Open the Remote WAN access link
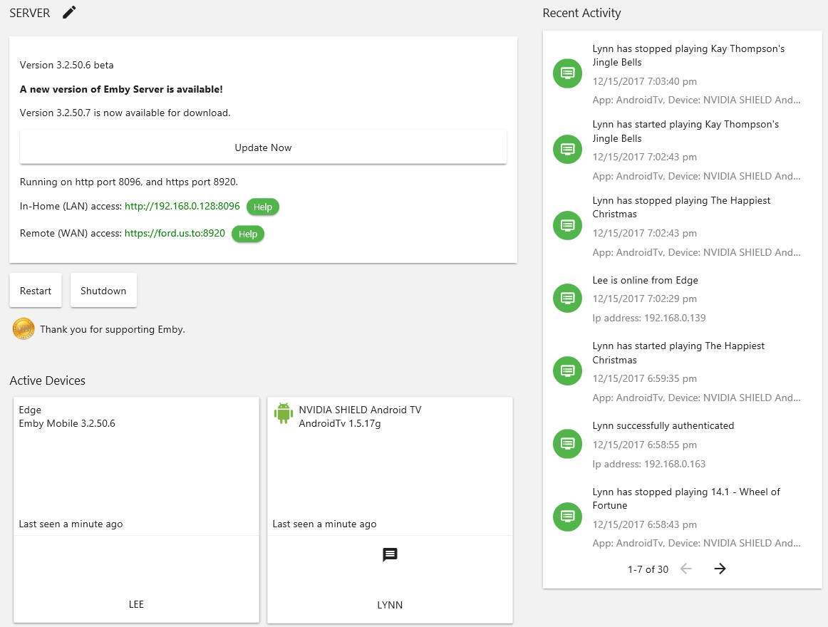This screenshot has width=828, height=627. 175,233
